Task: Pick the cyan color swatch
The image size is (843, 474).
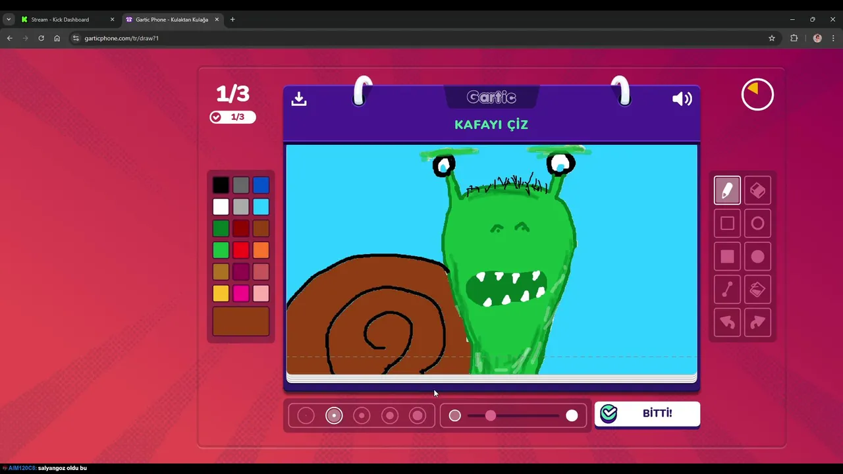Action: 261,207
